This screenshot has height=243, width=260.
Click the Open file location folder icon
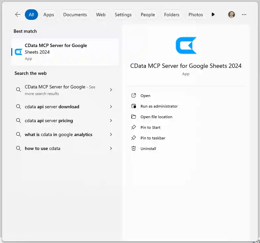(x=134, y=117)
